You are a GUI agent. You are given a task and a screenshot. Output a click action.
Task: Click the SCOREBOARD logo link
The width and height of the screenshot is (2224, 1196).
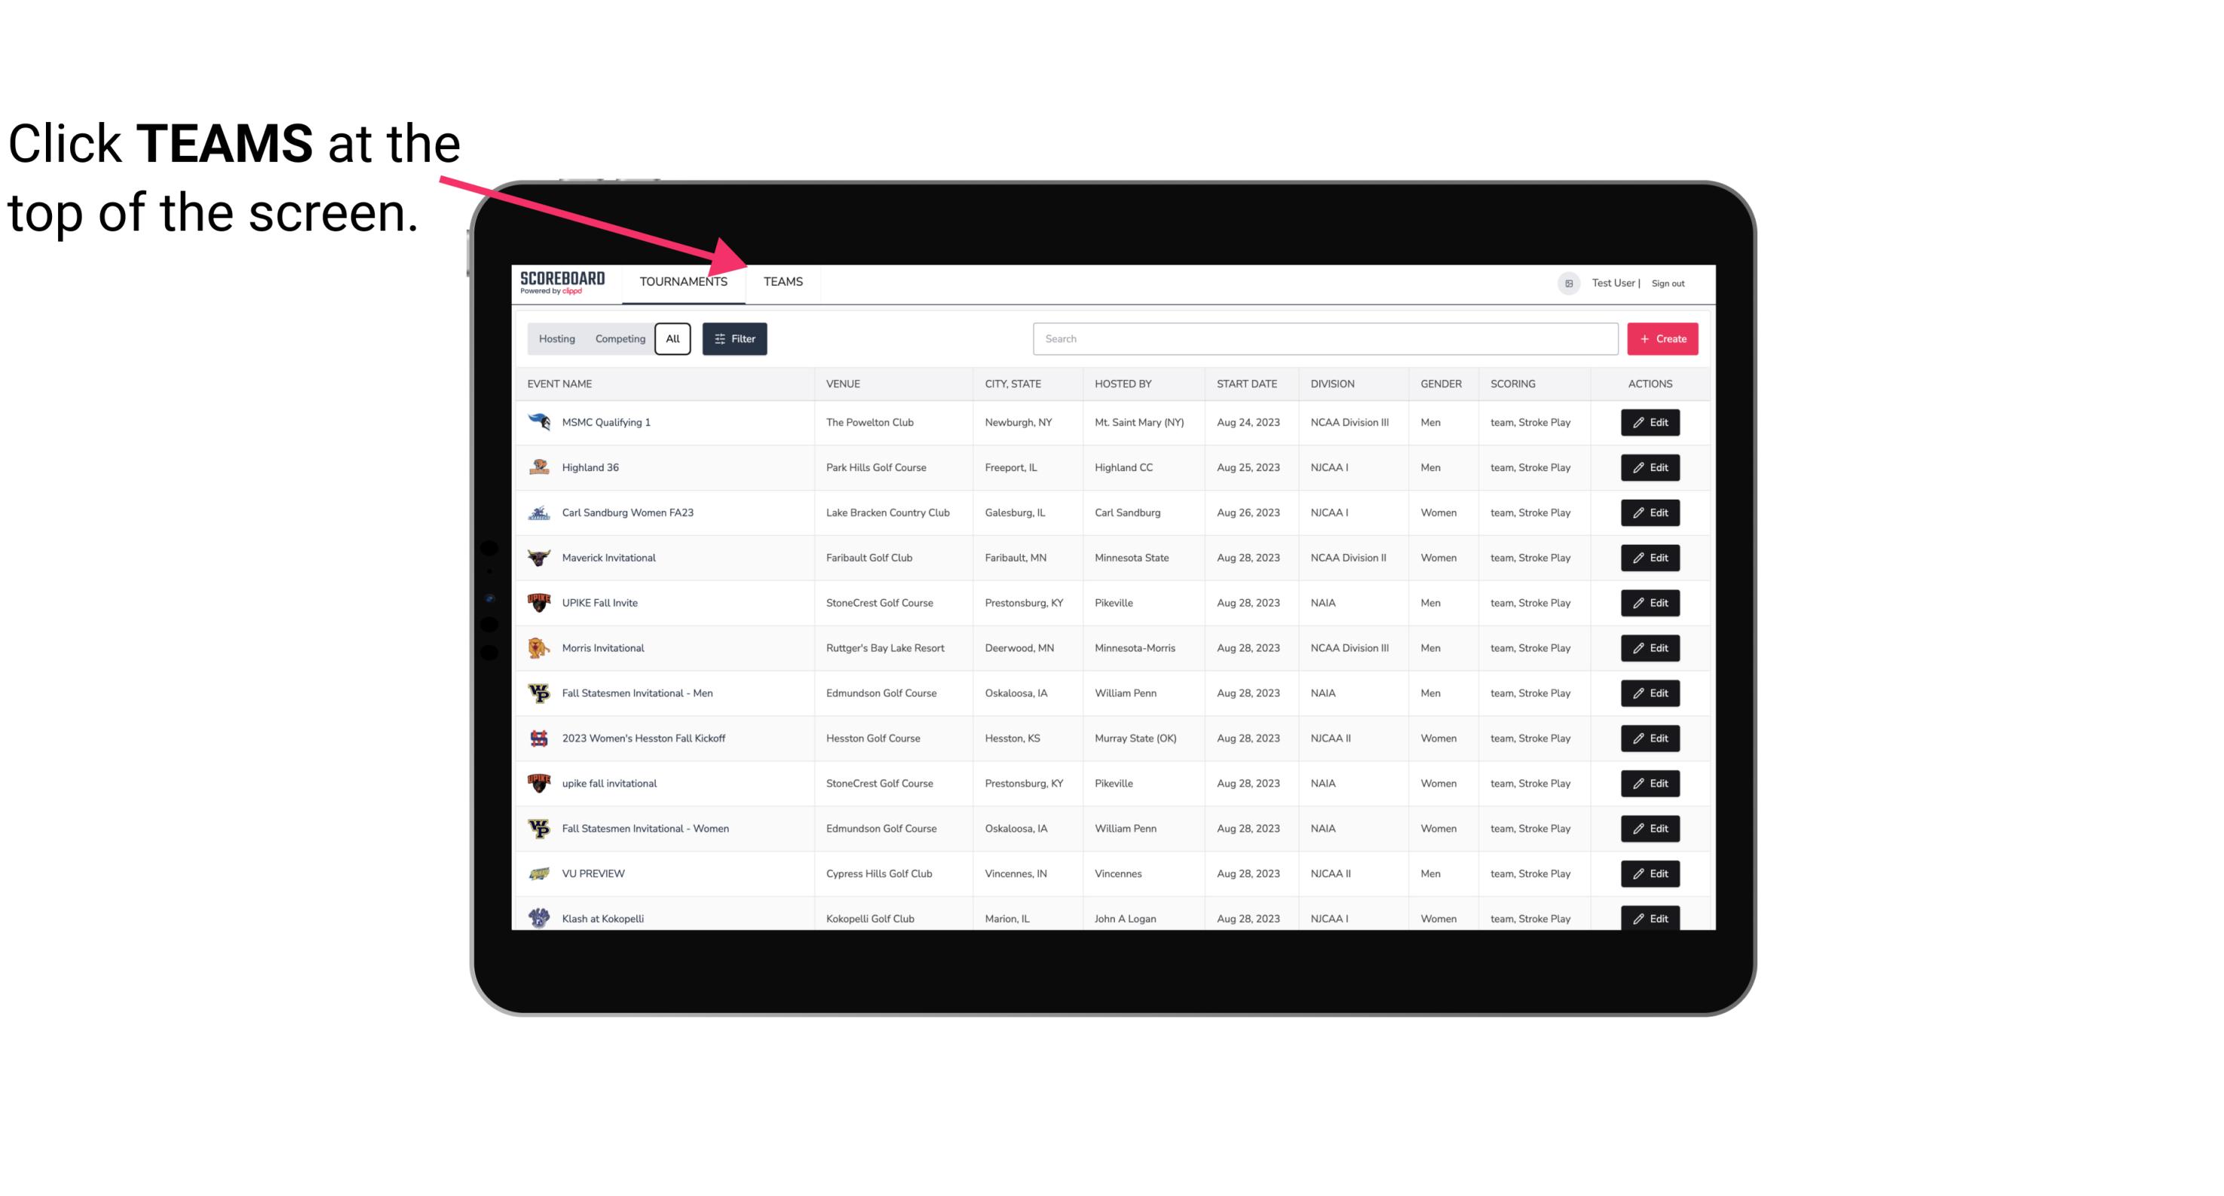click(x=561, y=281)
